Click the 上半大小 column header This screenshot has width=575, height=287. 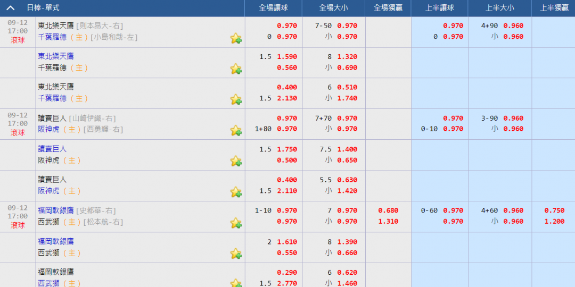point(500,8)
